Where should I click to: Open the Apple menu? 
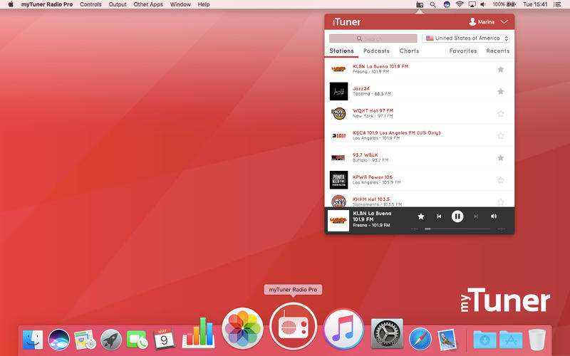coord(11,4)
